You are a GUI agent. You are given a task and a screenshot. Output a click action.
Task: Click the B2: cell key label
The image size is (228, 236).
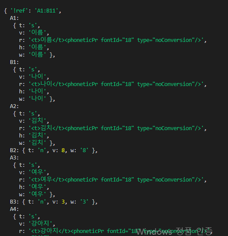(14, 150)
